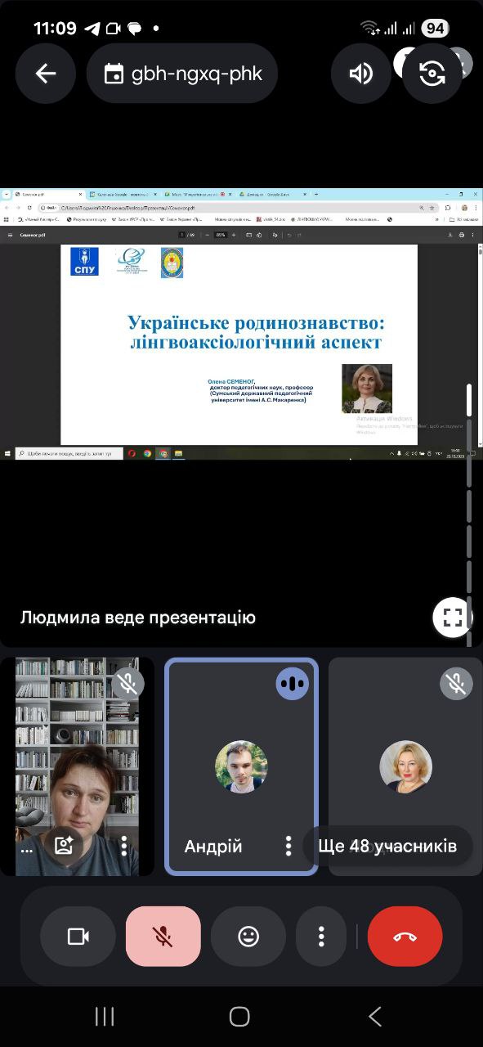Open Android recent apps
The width and height of the screenshot is (483, 1047).
coord(105,1016)
